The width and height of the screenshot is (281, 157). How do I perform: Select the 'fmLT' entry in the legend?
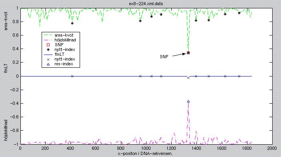coord(59,55)
